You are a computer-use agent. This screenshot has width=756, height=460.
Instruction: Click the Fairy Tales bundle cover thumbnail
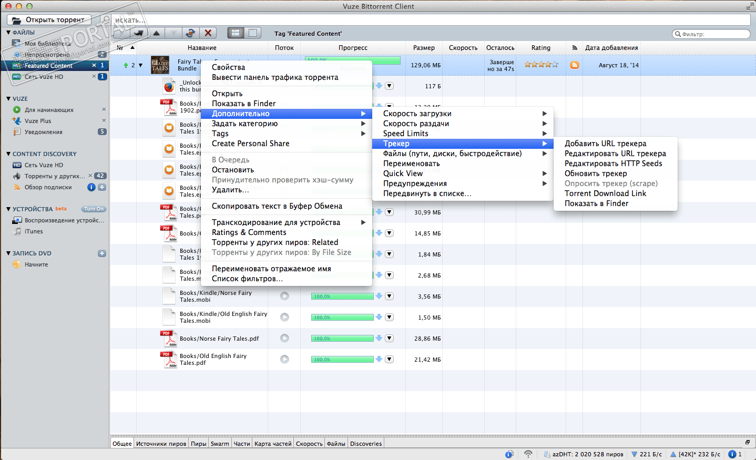[160, 65]
